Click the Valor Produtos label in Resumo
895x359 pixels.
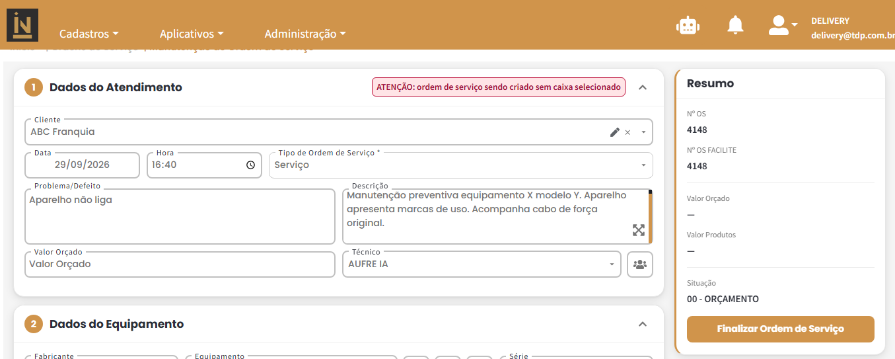[x=711, y=235]
